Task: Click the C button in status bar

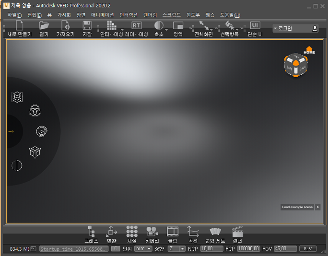Action: 116,249
